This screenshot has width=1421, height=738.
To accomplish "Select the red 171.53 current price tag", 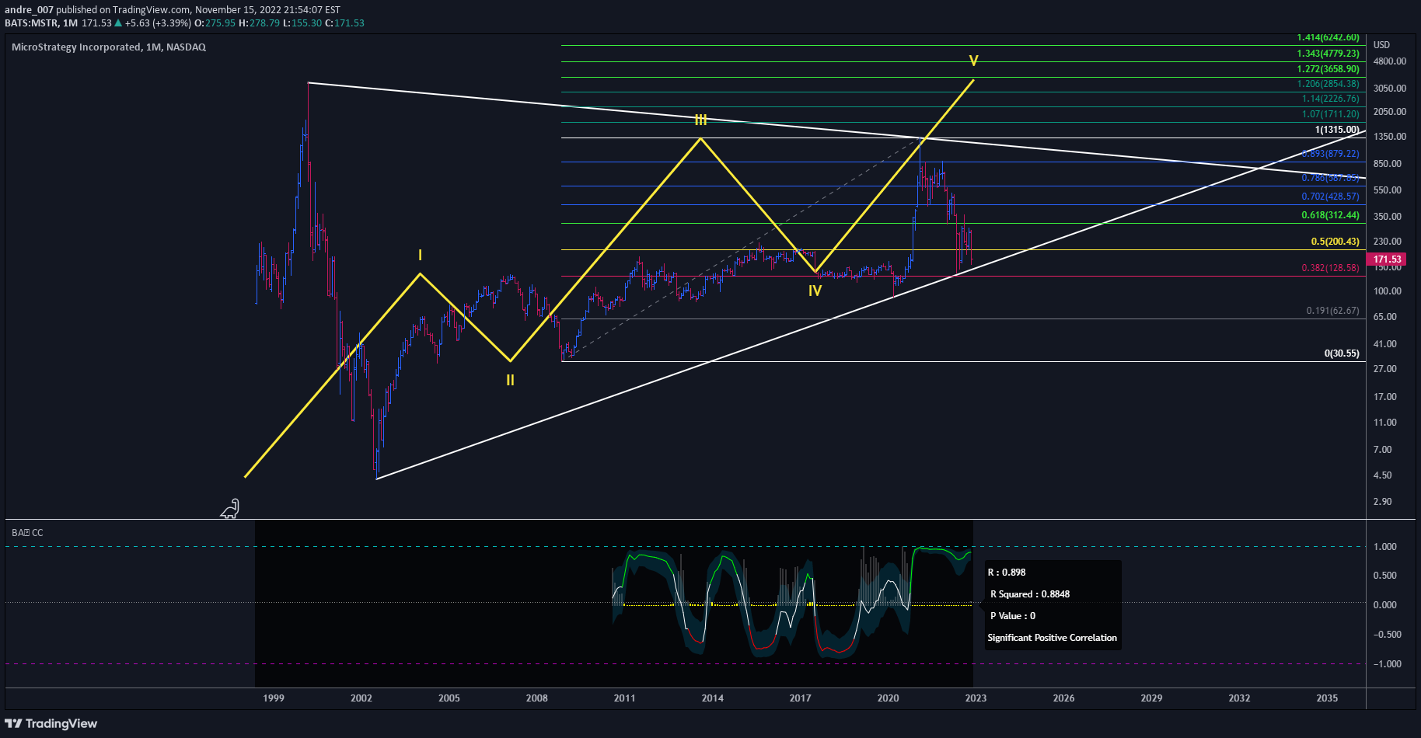I will [1388, 259].
